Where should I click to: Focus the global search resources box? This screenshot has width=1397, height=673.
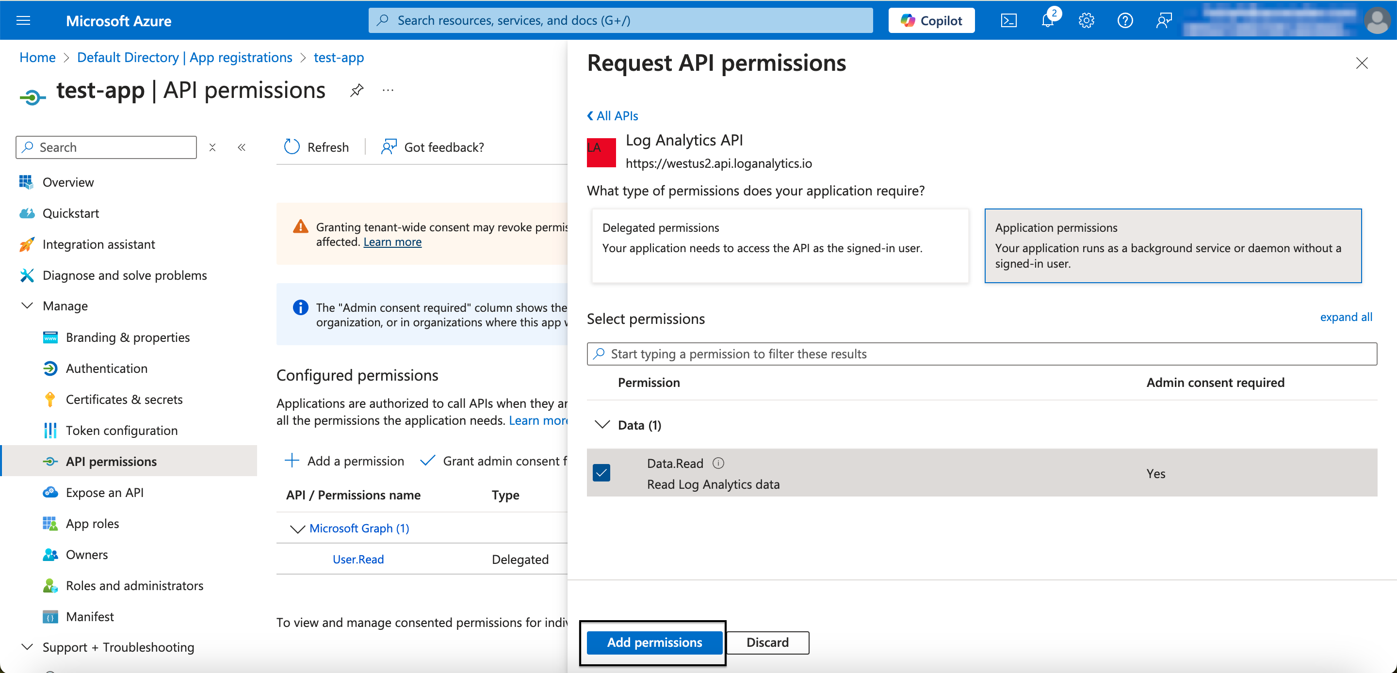point(620,21)
